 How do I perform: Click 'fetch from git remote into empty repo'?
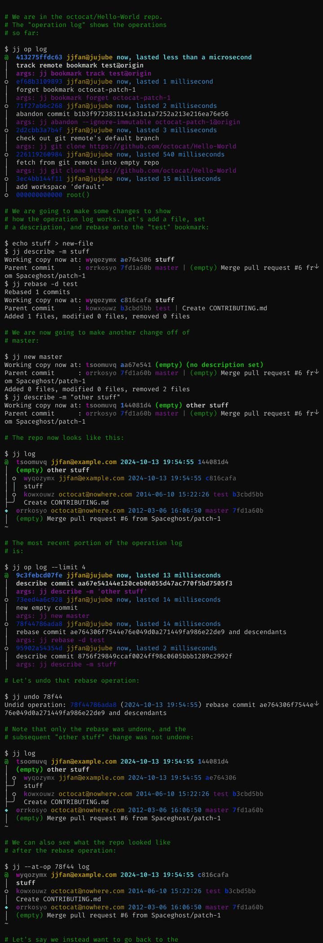coord(87,162)
